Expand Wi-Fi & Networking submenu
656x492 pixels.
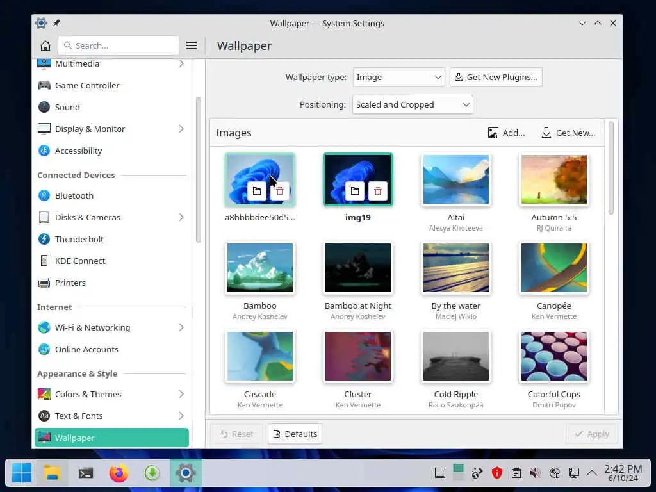[181, 327]
